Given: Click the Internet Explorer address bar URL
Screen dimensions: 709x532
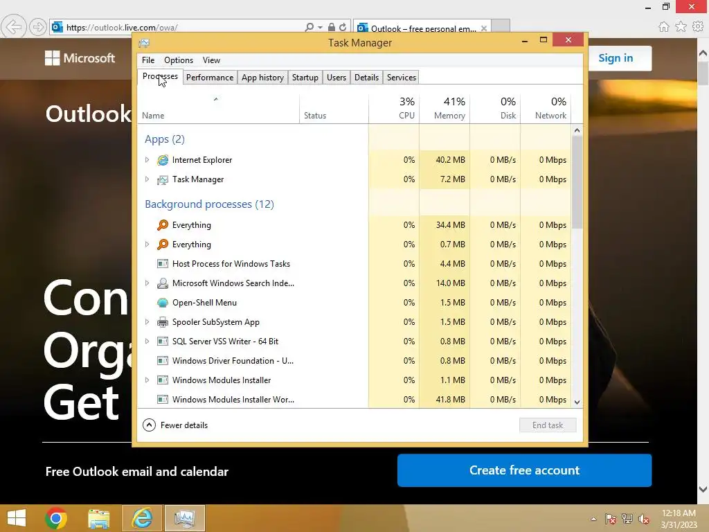Looking at the screenshot, I should (122, 28).
